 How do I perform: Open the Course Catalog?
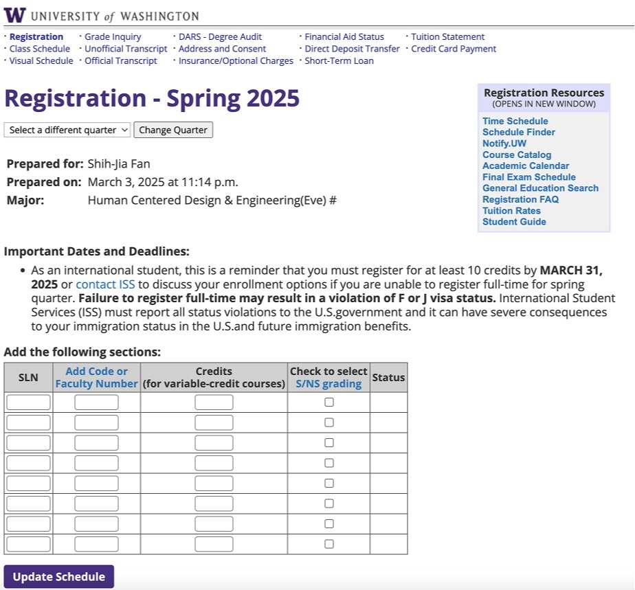pos(517,155)
